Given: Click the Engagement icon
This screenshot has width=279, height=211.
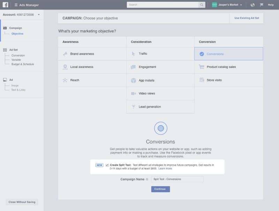Looking at the screenshot, I should 133,67.
